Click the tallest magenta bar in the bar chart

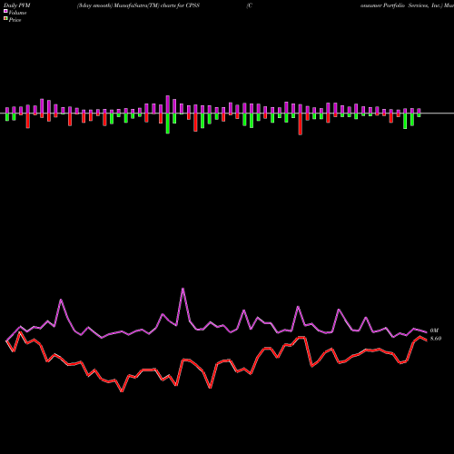pyautogui.click(x=168, y=104)
